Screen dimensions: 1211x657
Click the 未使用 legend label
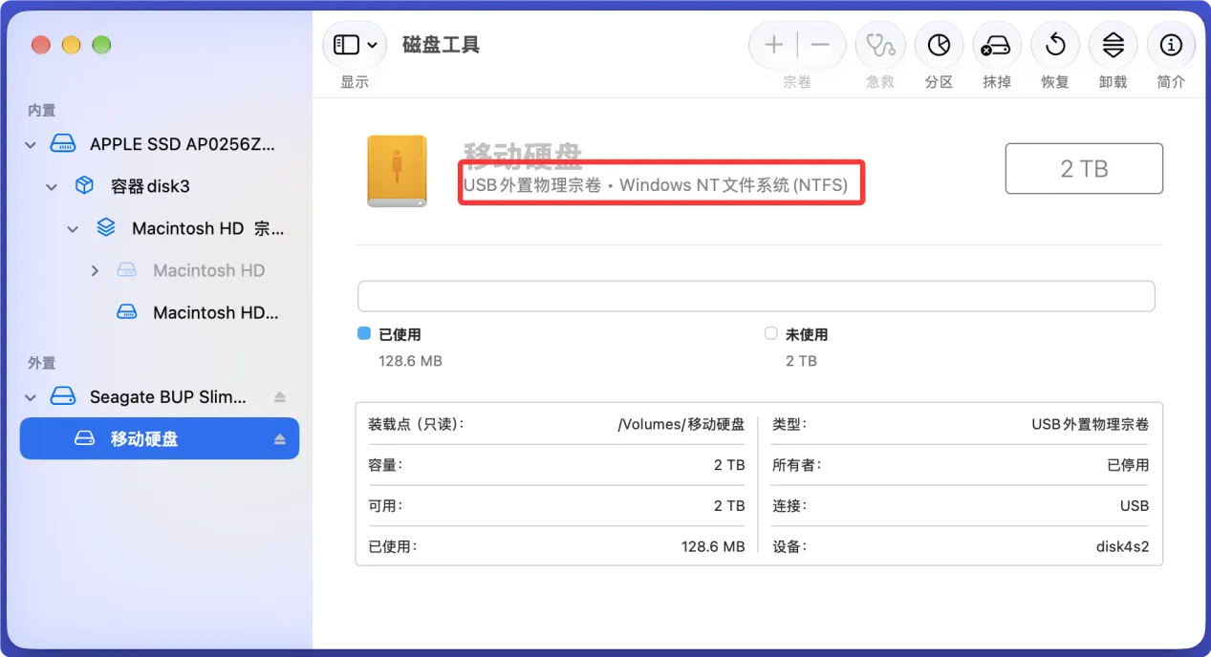coord(807,335)
